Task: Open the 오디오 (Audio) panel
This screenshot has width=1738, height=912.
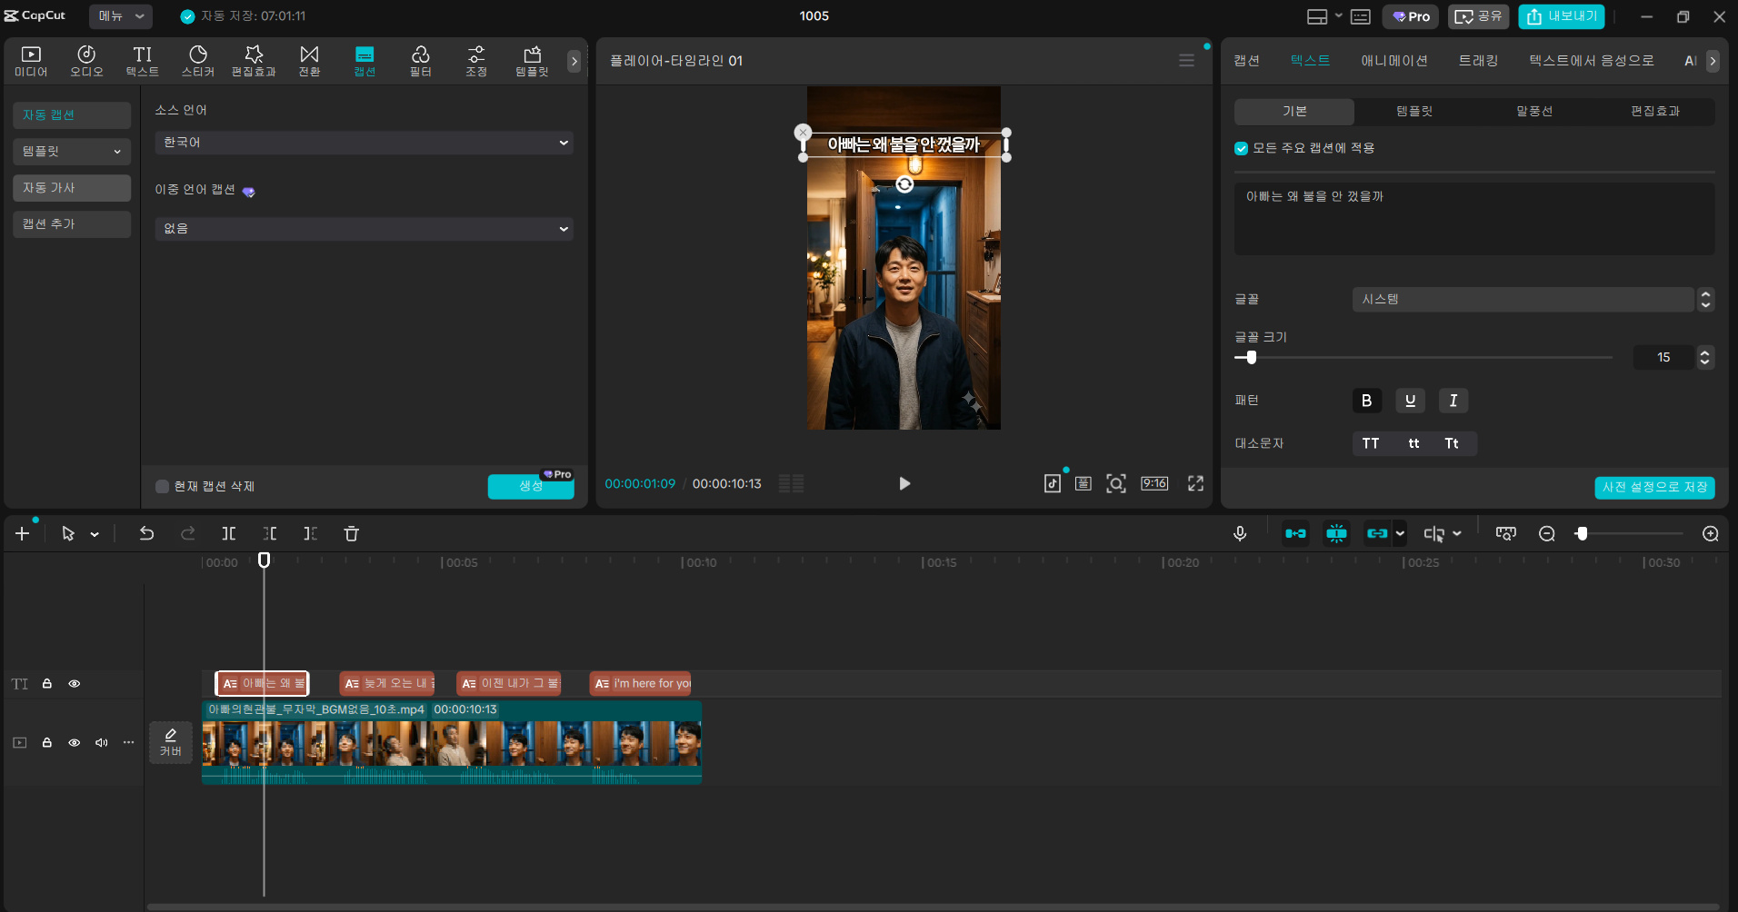Action: coord(86,61)
